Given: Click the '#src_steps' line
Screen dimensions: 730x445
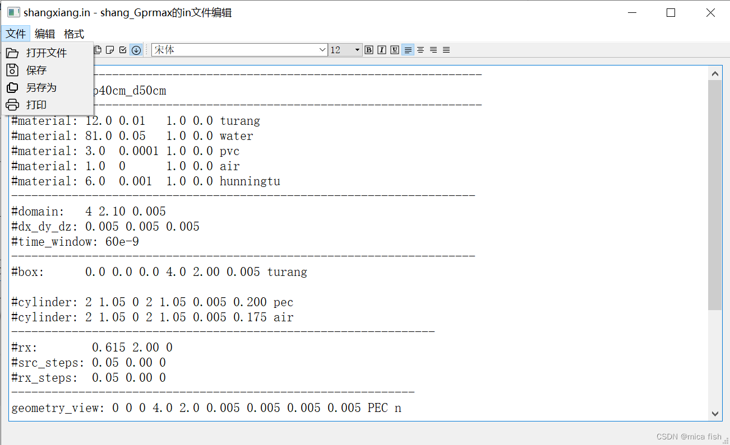Looking at the screenshot, I should click(89, 363).
